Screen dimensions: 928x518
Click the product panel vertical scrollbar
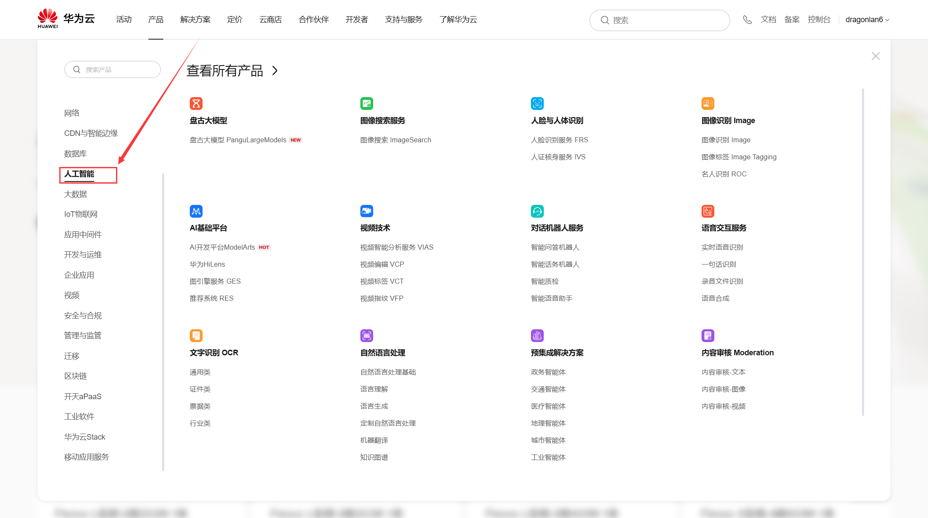[x=863, y=251]
